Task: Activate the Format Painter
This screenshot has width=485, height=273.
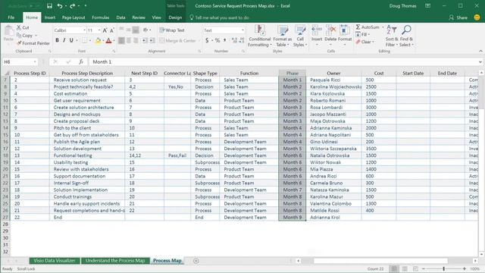Action: point(33,43)
